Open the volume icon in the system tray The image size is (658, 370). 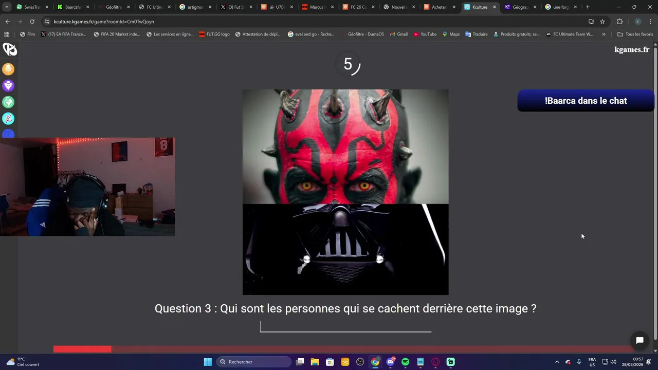coord(613,362)
